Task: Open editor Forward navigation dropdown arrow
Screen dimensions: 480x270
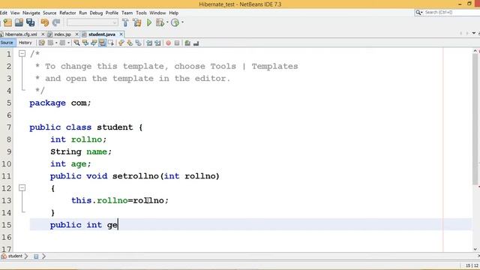Action: coord(68,43)
